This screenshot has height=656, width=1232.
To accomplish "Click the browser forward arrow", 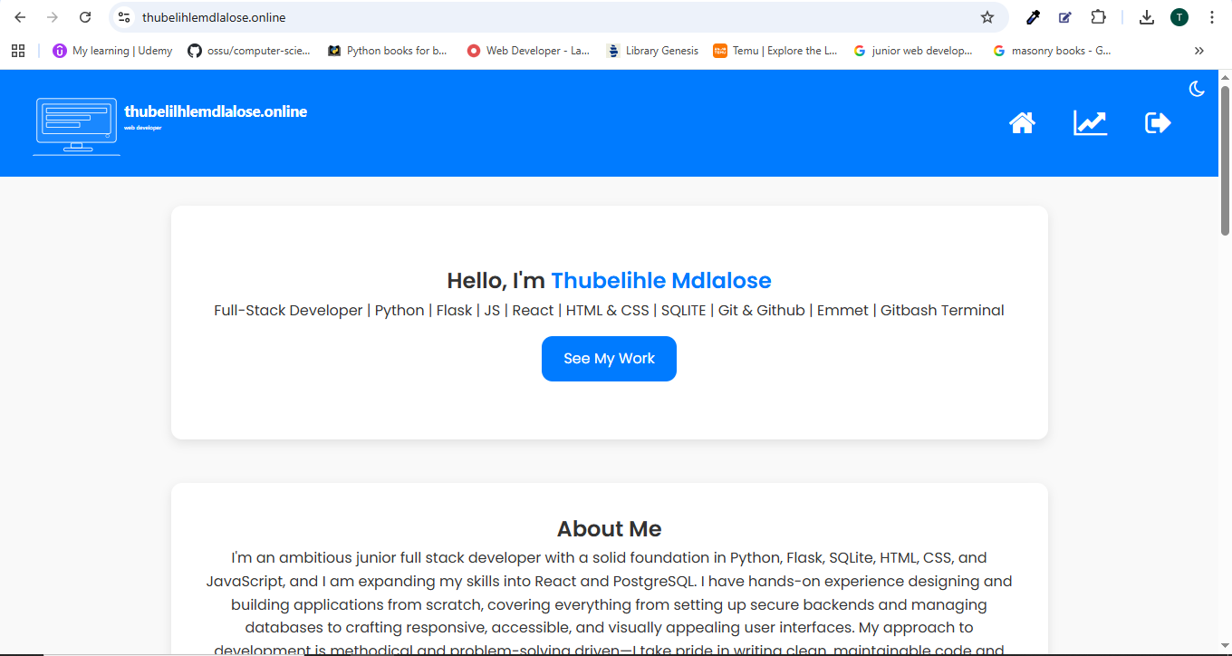I will coord(53,17).
